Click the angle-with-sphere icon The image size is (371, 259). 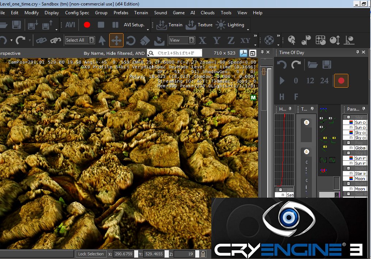(x=349, y=40)
